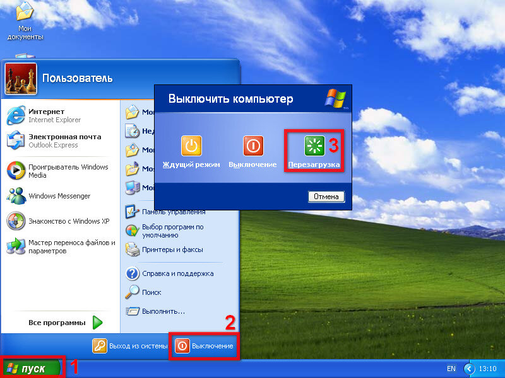Screen dimensions: 505x378
Task: Open the My Computer icon in Start menu
Action: (132, 188)
